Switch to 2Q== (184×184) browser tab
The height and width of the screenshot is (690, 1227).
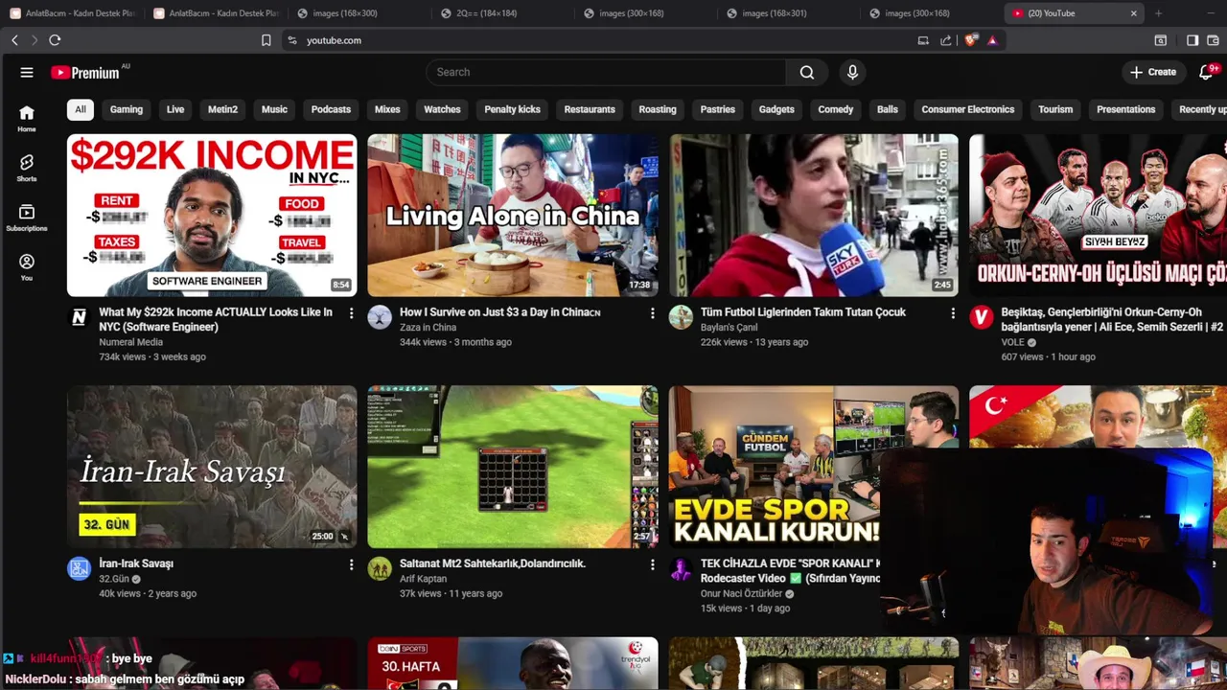pos(502,13)
